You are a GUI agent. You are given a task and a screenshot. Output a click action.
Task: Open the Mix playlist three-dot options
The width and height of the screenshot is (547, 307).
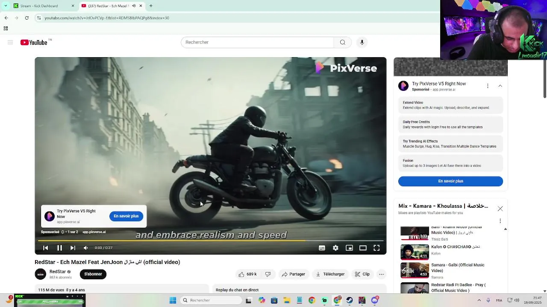(500, 221)
